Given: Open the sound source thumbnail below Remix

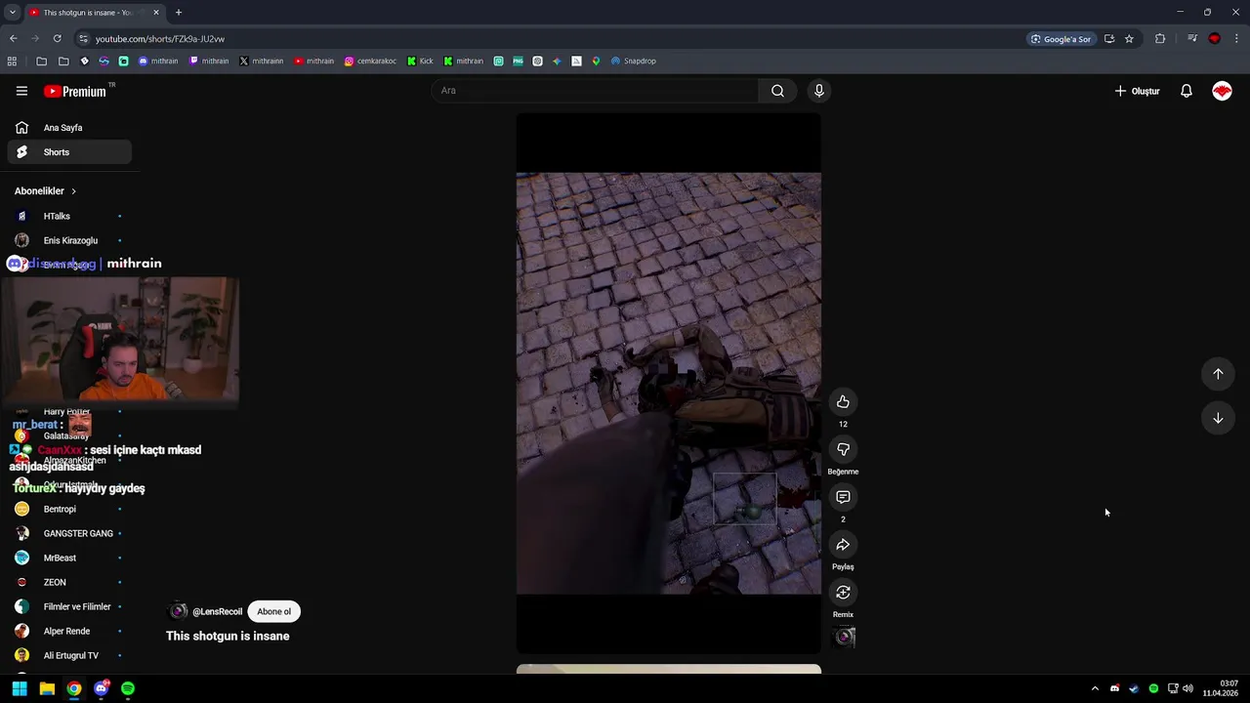Looking at the screenshot, I should click(845, 638).
